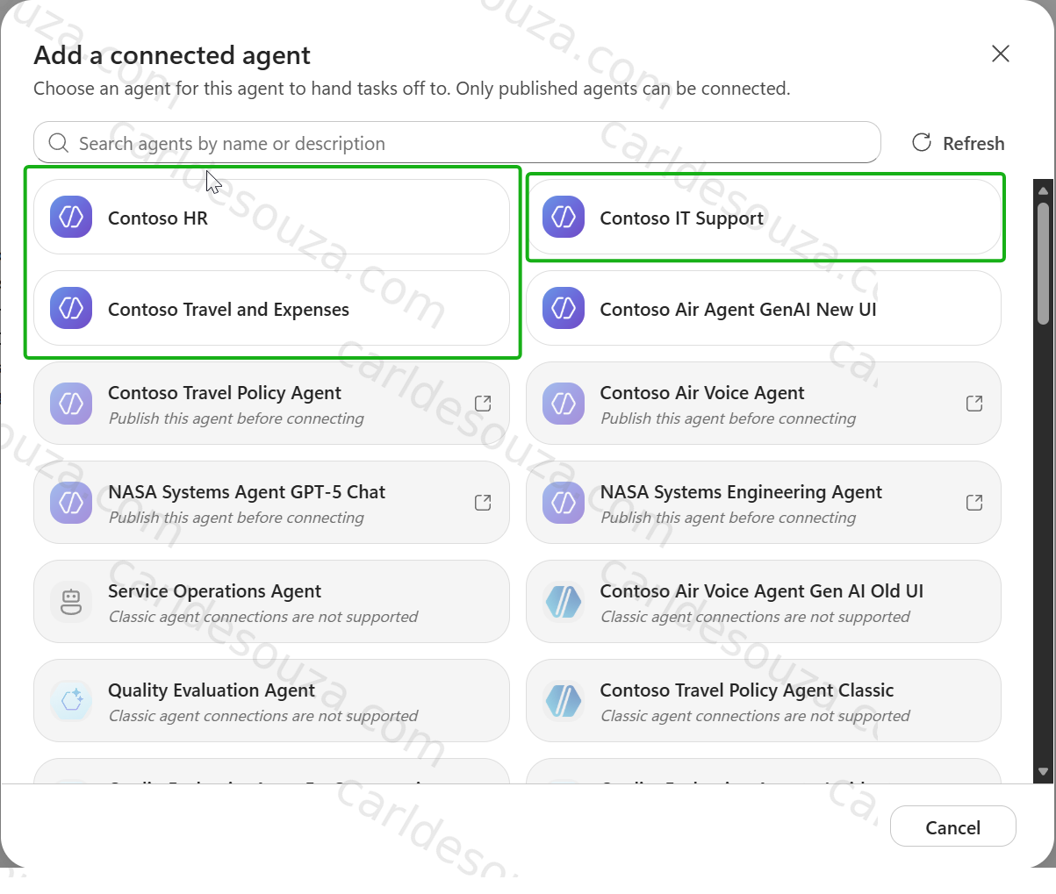Click the scrollbar up arrow
The height and width of the screenshot is (894, 1056).
click(1043, 190)
